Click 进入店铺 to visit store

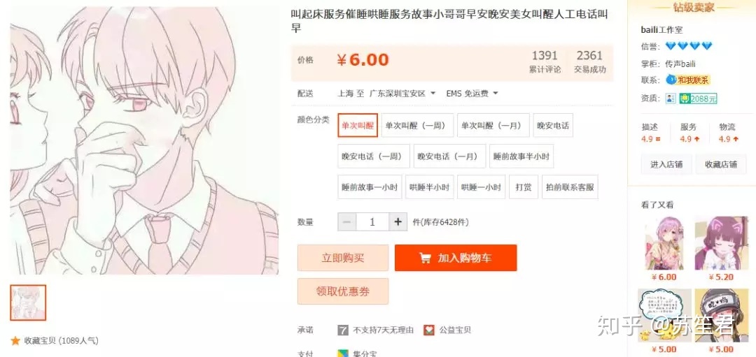point(666,164)
